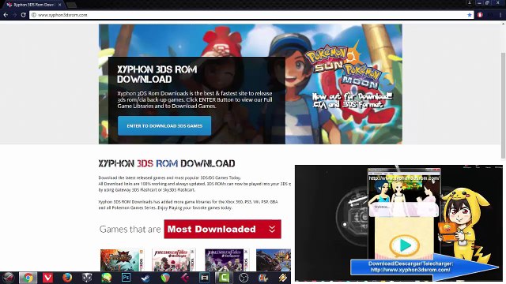The image size is (506, 284).
Task: Click the page vertical scrollbar thumb
Action: point(503,106)
